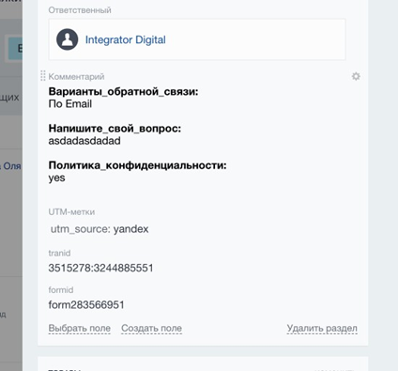Select the Варианты_обратной_связи heading
This screenshot has width=398, height=371.
coord(123,92)
